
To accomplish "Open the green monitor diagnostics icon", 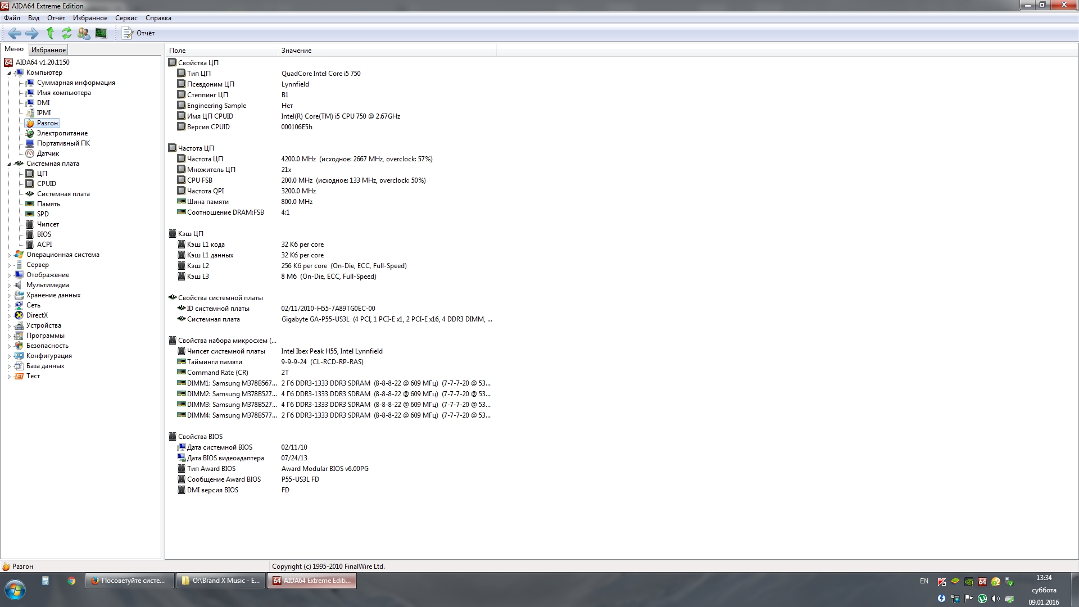I will click(x=101, y=33).
